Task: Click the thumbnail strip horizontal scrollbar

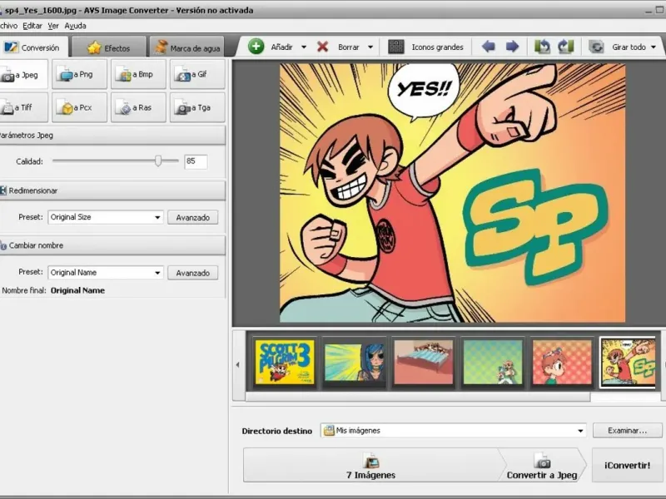Action: tap(418, 397)
